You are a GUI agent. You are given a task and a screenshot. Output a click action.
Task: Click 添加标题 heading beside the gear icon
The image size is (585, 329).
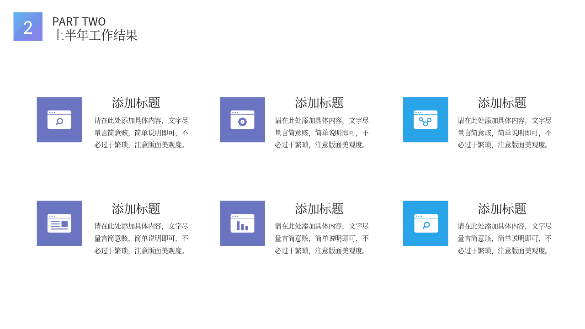point(319,103)
